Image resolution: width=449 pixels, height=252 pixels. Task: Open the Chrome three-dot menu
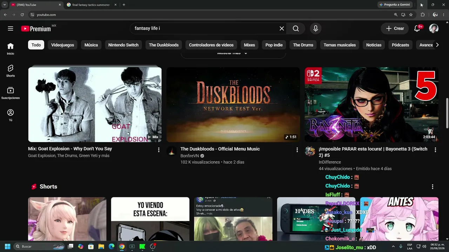(444, 15)
